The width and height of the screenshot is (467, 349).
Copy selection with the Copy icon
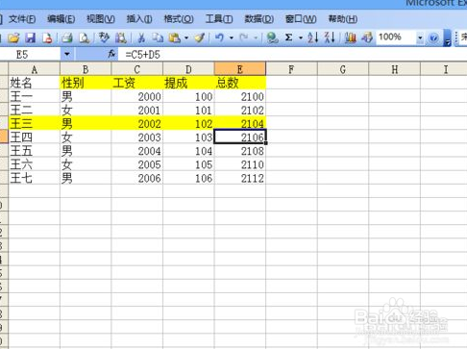(158, 38)
